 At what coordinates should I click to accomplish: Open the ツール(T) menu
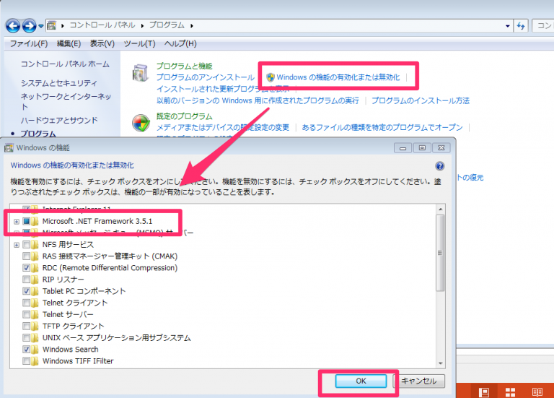click(x=139, y=43)
